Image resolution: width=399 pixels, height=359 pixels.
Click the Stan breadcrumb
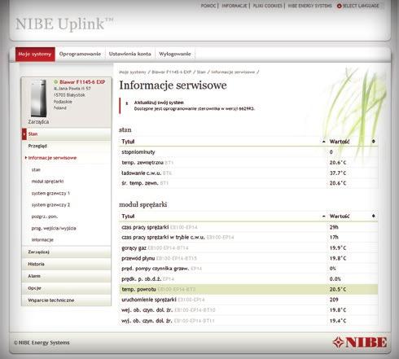[x=201, y=72]
